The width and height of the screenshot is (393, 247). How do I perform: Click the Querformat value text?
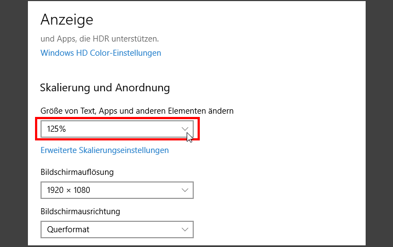(x=68, y=230)
